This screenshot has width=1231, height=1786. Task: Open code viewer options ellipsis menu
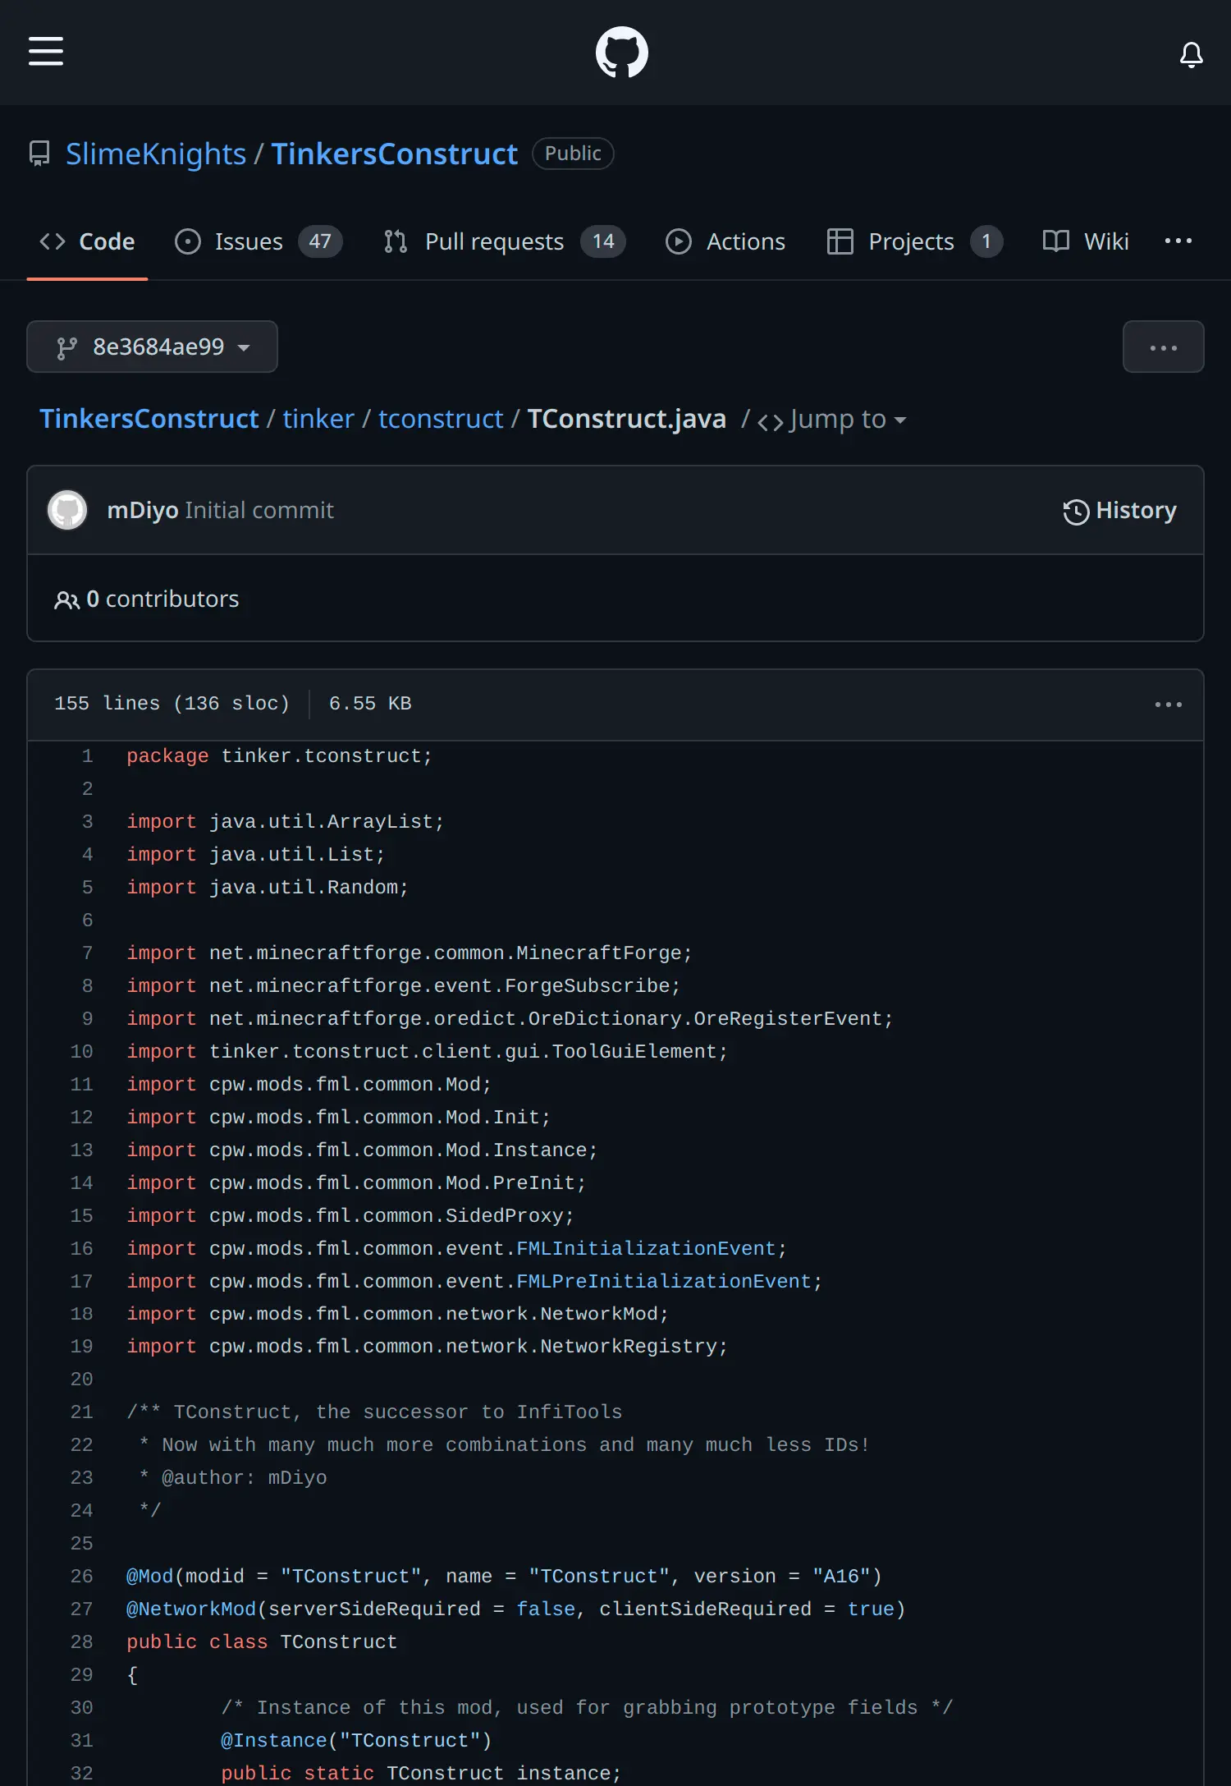pos(1168,705)
